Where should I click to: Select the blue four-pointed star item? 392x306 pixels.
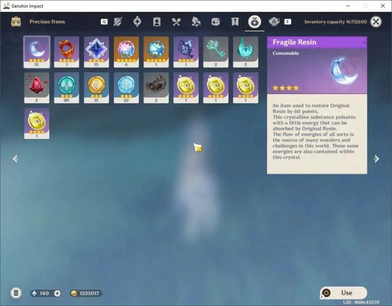coord(96,52)
